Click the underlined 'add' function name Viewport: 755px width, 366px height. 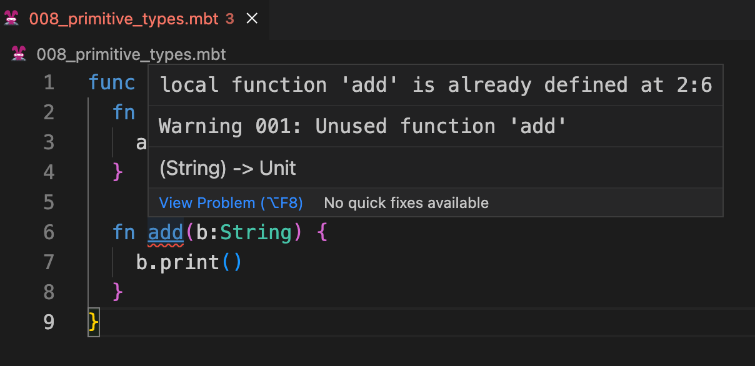click(x=166, y=233)
